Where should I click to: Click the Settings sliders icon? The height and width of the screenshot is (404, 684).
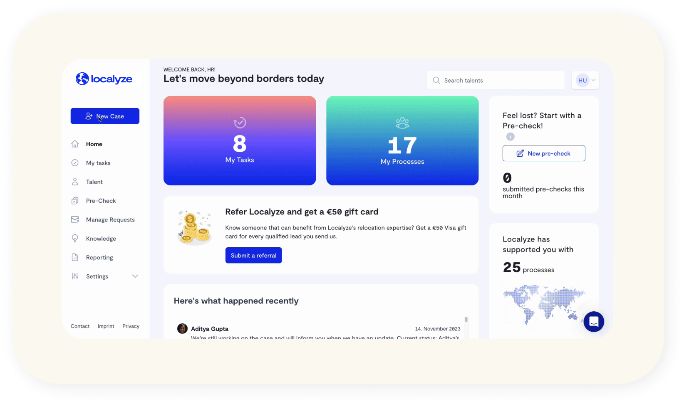(x=75, y=276)
